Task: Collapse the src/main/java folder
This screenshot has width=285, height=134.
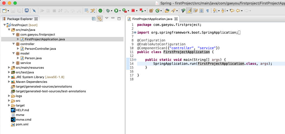Action: pos(9,30)
